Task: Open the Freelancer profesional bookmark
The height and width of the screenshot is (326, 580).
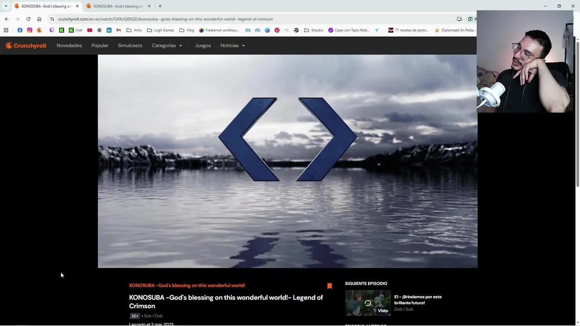Action: coord(219,30)
